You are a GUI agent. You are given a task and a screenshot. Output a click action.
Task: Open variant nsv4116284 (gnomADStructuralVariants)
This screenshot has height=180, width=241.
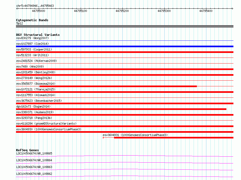point(46,124)
